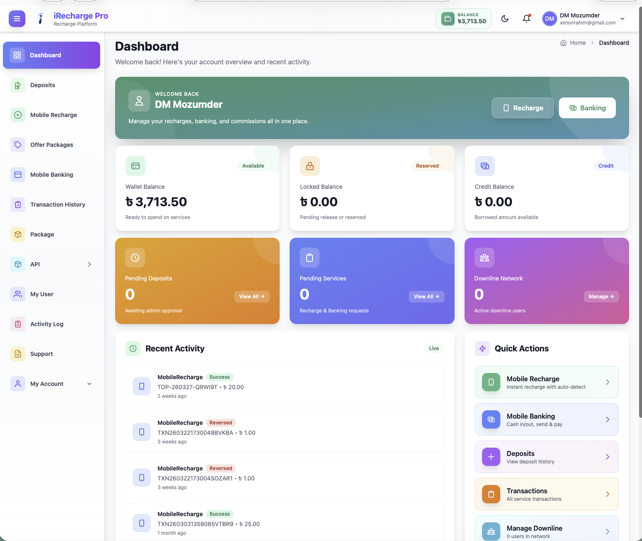Expand the My Account menu chevron
Screen dimensions: 642x541
coord(89,384)
